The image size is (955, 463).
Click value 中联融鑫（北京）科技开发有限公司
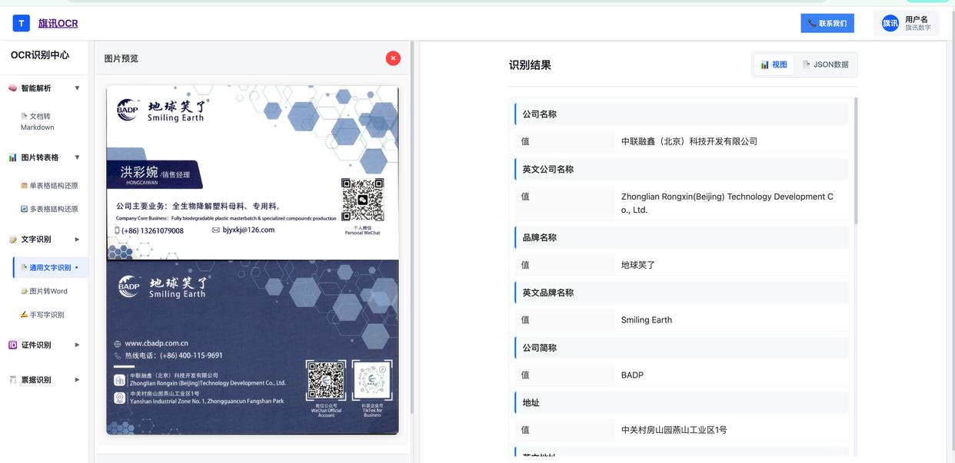[689, 141]
